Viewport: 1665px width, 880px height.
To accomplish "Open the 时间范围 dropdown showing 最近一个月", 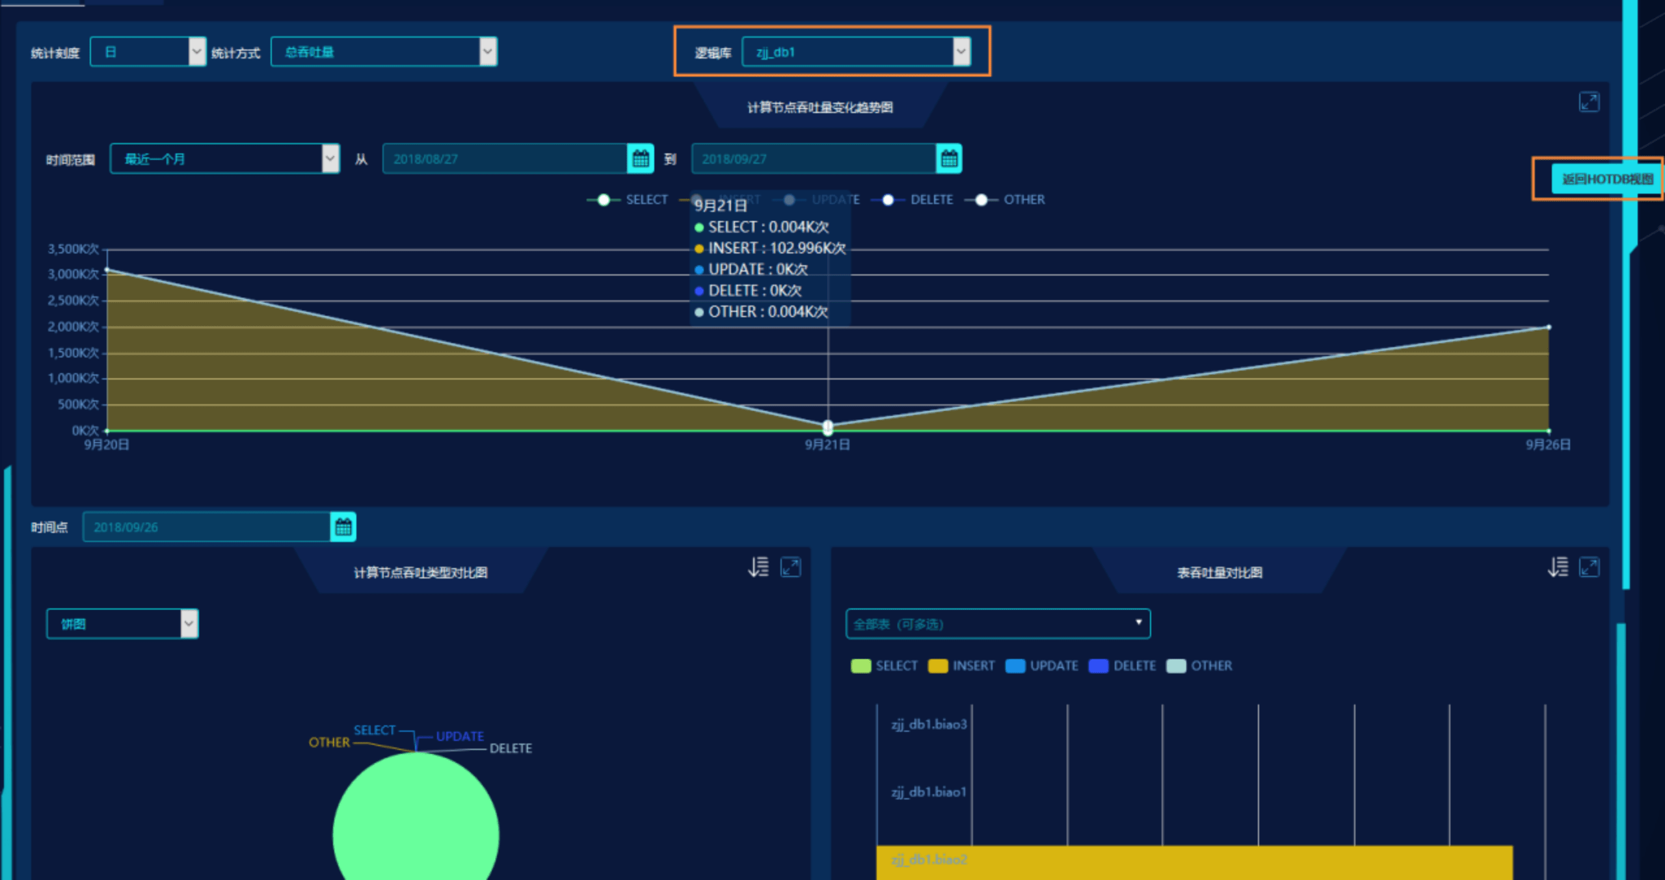I will pos(224,159).
